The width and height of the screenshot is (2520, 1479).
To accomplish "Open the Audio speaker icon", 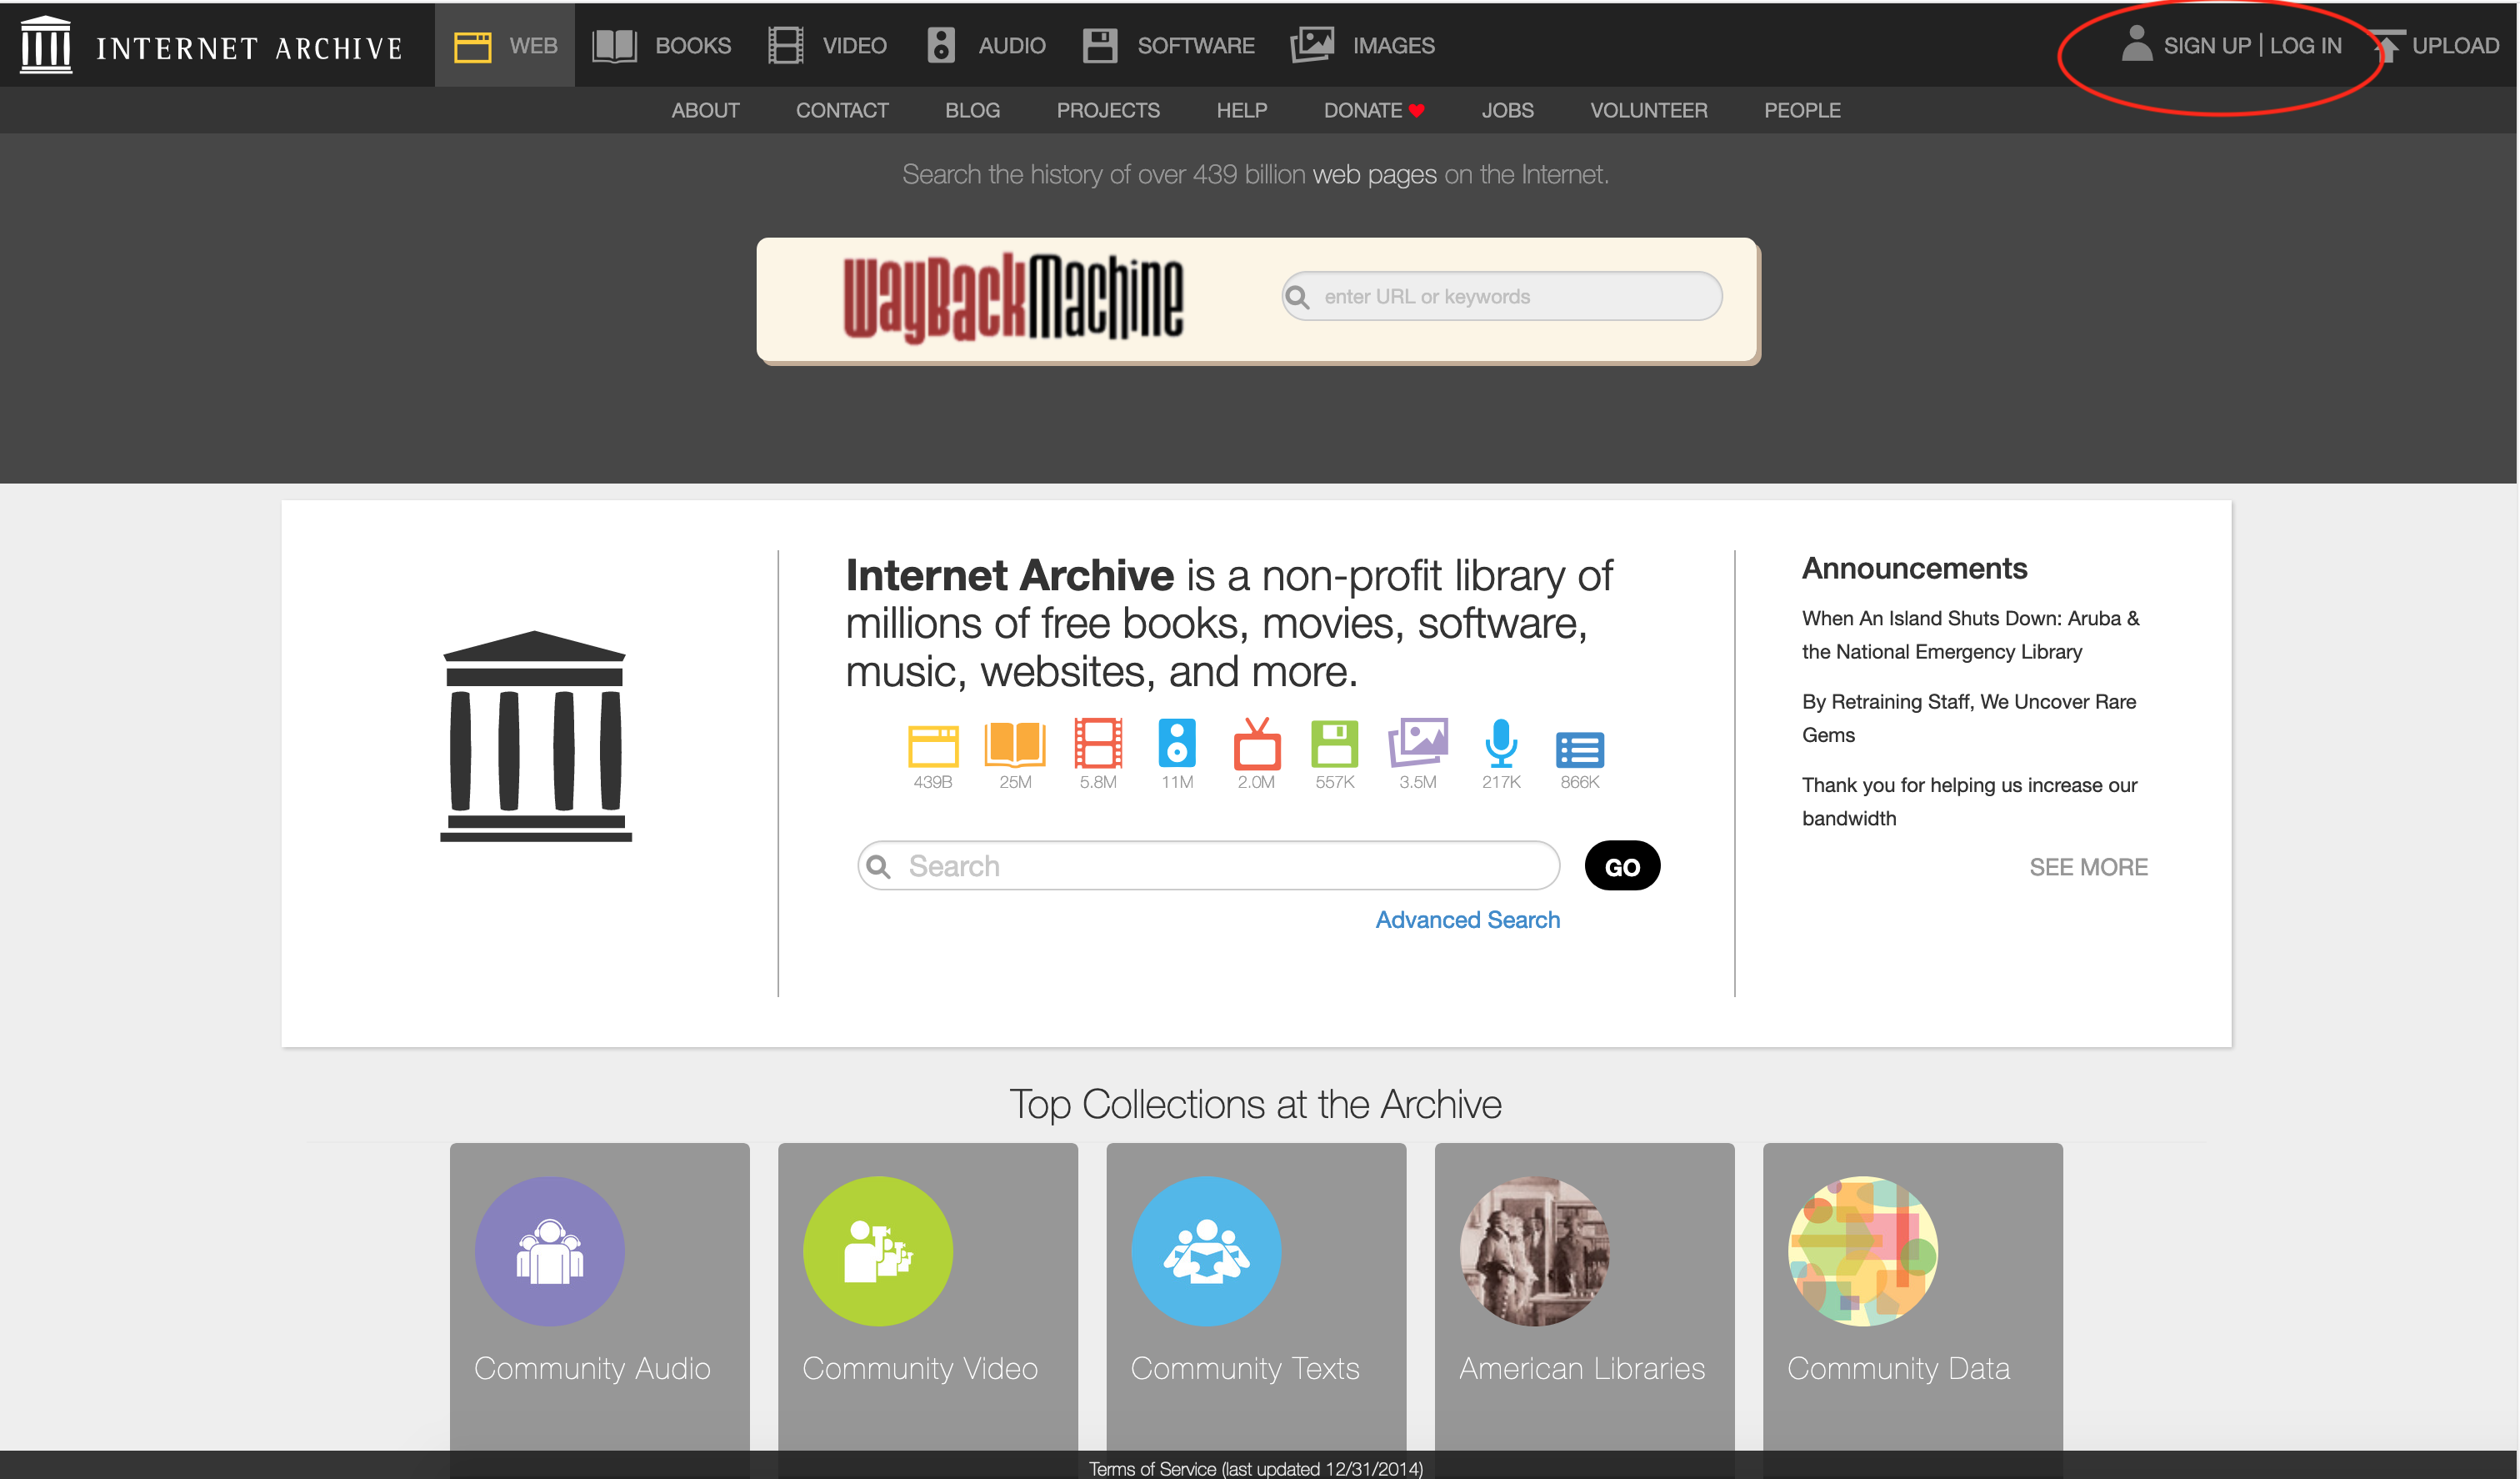I will 940,46.
